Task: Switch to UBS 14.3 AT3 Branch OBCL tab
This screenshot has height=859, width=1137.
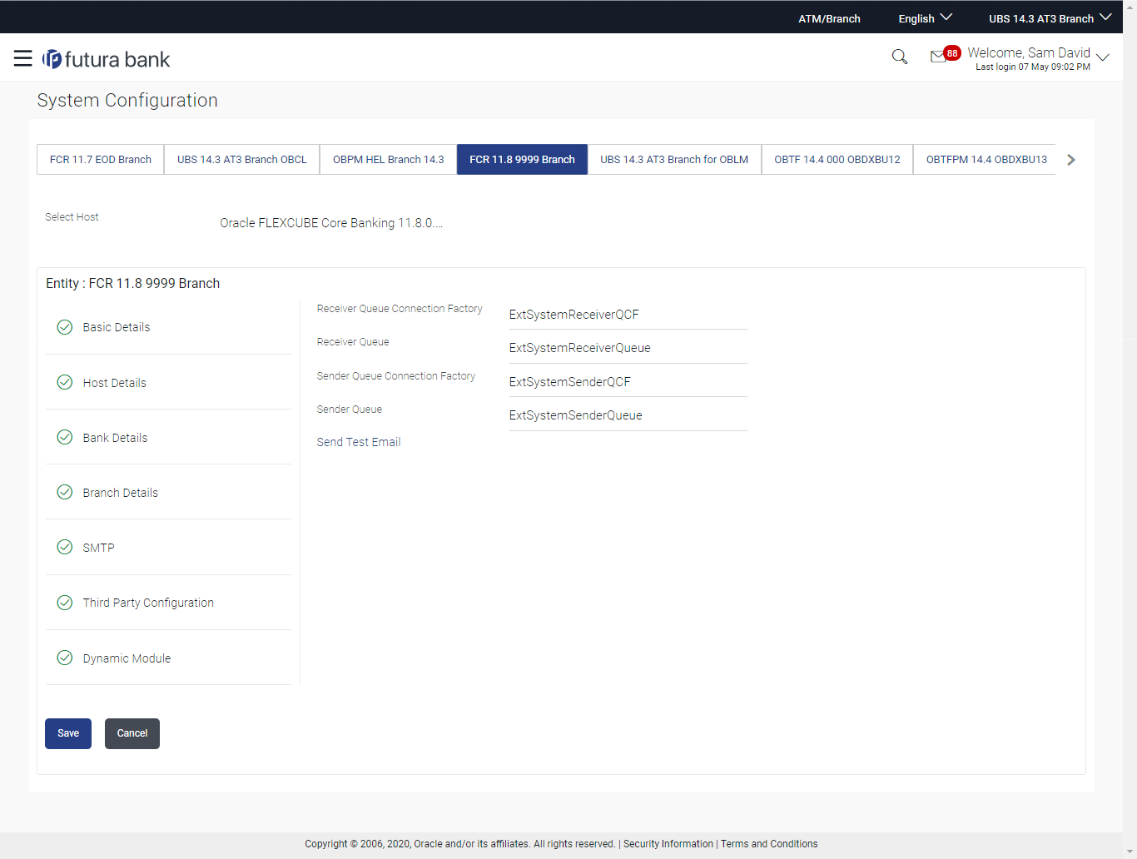Action: 242,160
